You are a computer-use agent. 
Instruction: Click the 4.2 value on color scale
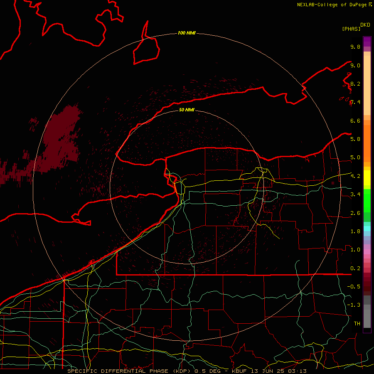(x=355, y=176)
